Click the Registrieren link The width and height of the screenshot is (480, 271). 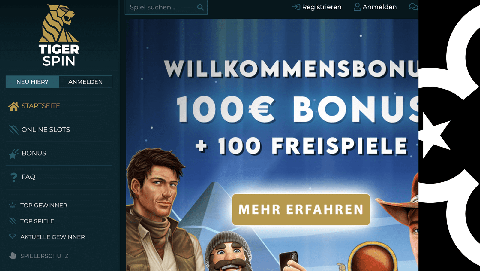(x=317, y=7)
